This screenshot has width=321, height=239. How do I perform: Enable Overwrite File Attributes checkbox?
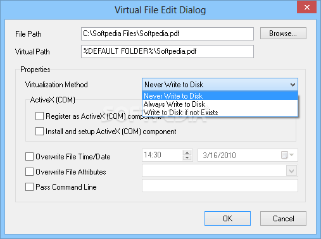(29, 172)
